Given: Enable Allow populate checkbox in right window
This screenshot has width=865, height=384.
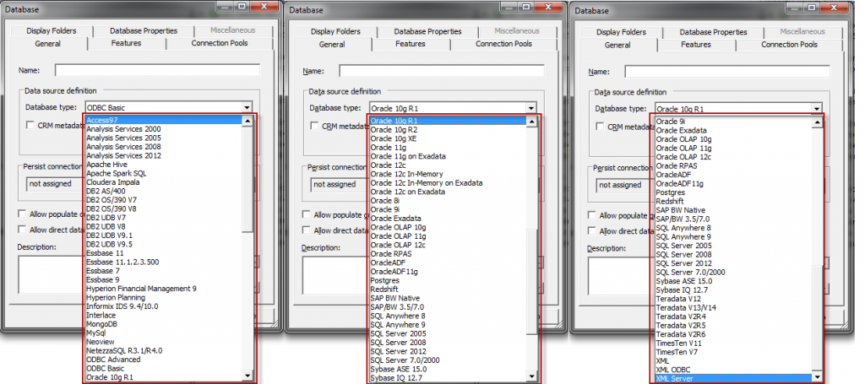Looking at the screenshot, I should (x=592, y=215).
